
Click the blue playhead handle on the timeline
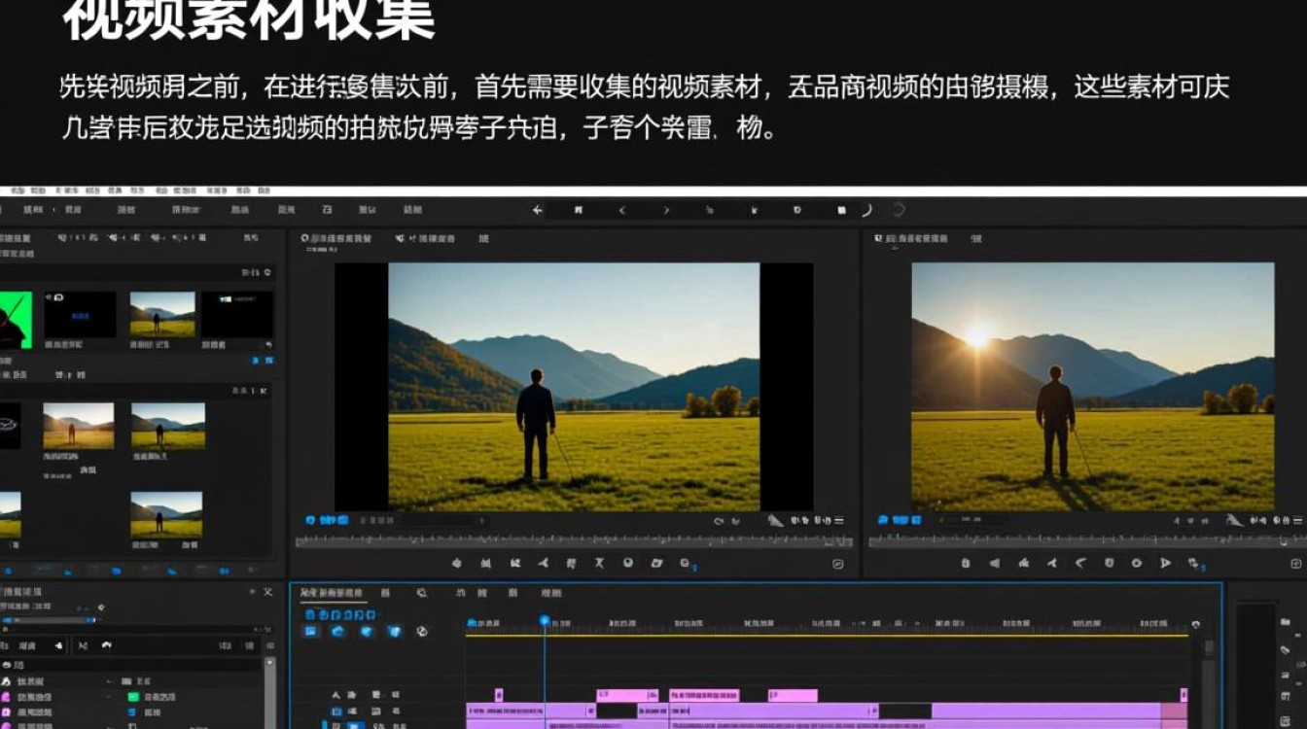pos(545,621)
